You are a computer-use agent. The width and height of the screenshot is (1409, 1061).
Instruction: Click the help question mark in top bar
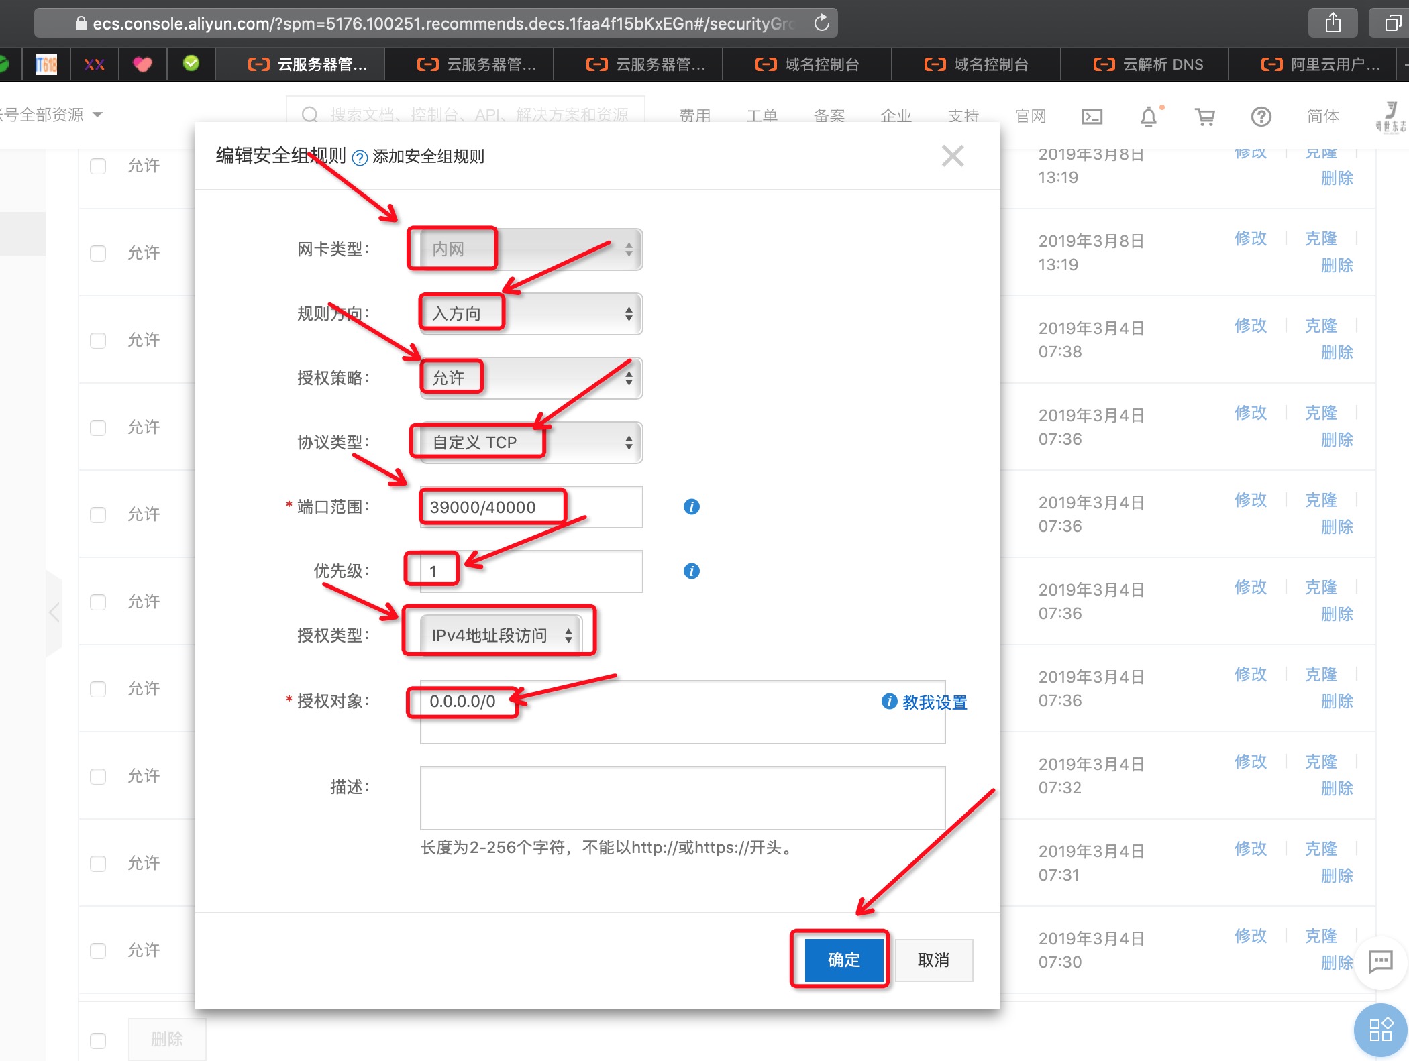pos(1261,117)
